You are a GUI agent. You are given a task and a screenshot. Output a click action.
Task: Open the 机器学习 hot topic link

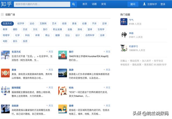pos(133,46)
